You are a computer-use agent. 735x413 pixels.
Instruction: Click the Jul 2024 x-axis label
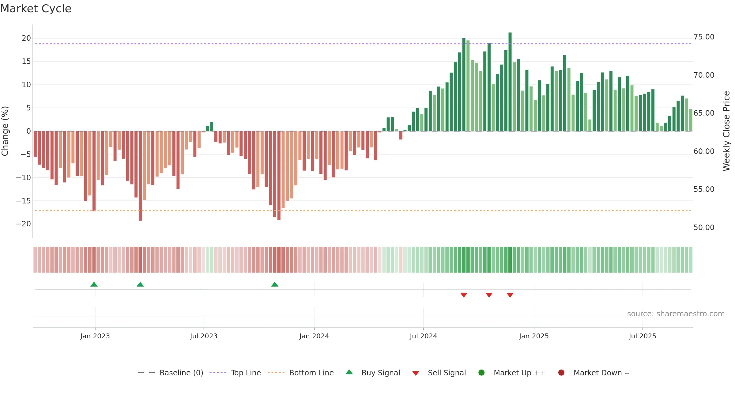pyautogui.click(x=424, y=336)
